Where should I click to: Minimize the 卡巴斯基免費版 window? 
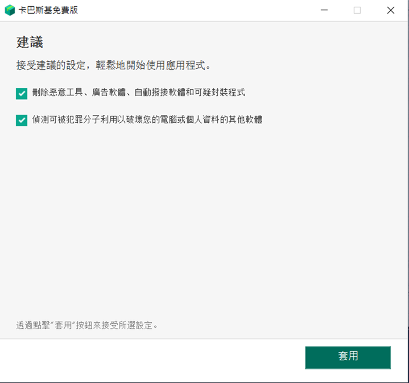click(x=324, y=10)
